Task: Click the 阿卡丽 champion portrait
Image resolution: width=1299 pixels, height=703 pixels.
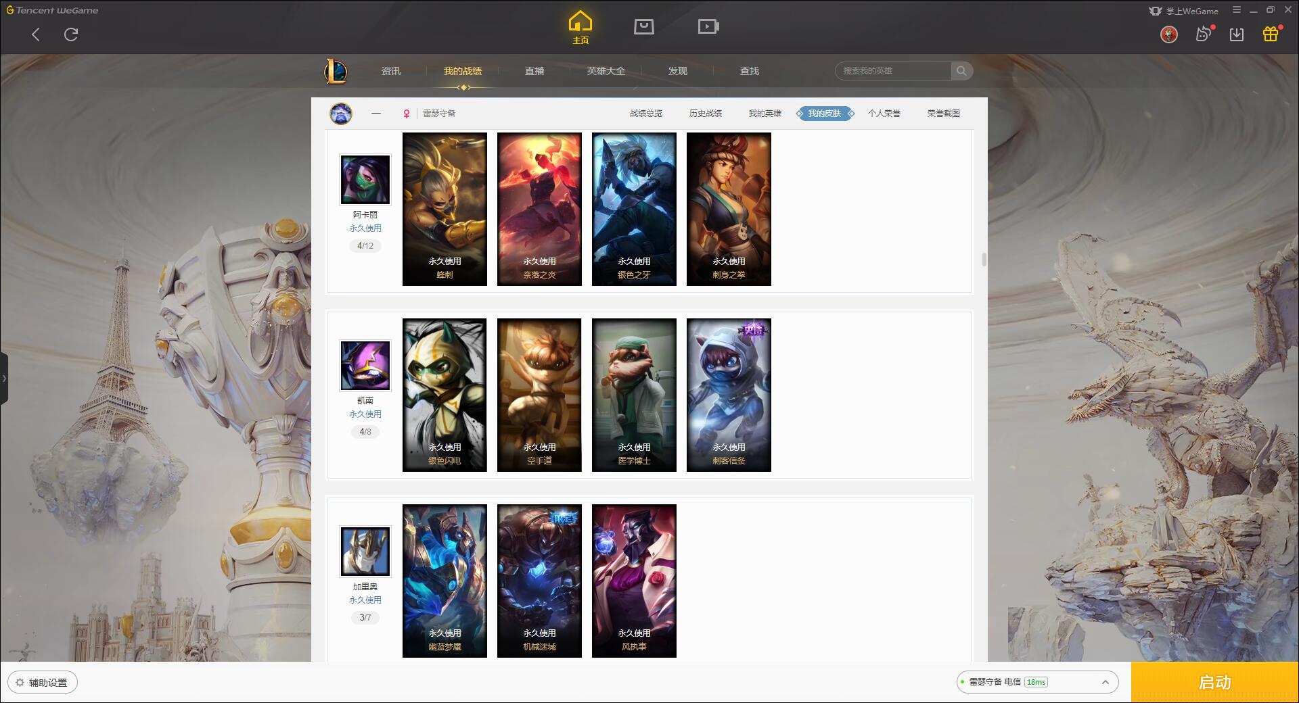Action: [365, 179]
